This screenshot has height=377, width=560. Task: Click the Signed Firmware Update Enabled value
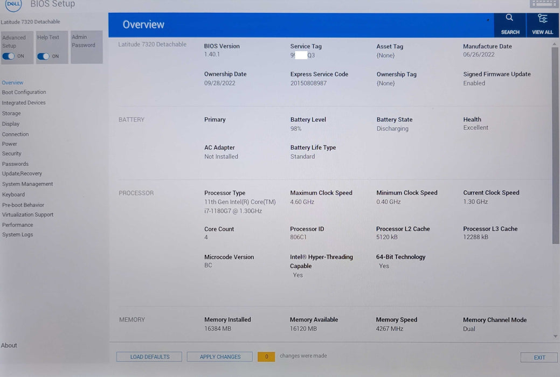click(474, 83)
